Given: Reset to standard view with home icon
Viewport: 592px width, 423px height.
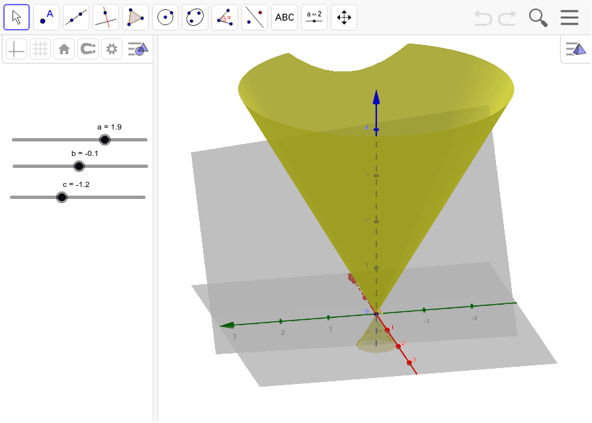Looking at the screenshot, I should point(63,49).
